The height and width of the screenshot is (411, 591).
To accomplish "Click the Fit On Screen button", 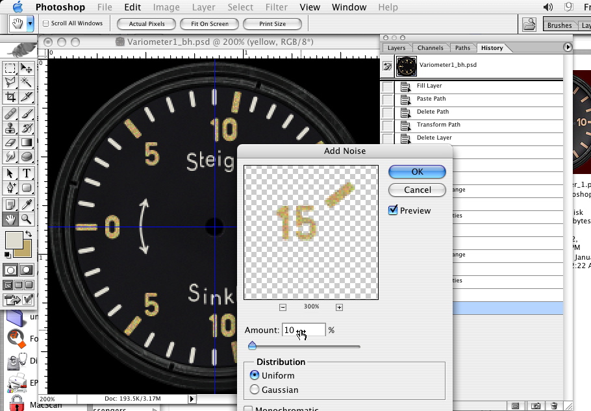I will pyautogui.click(x=209, y=24).
